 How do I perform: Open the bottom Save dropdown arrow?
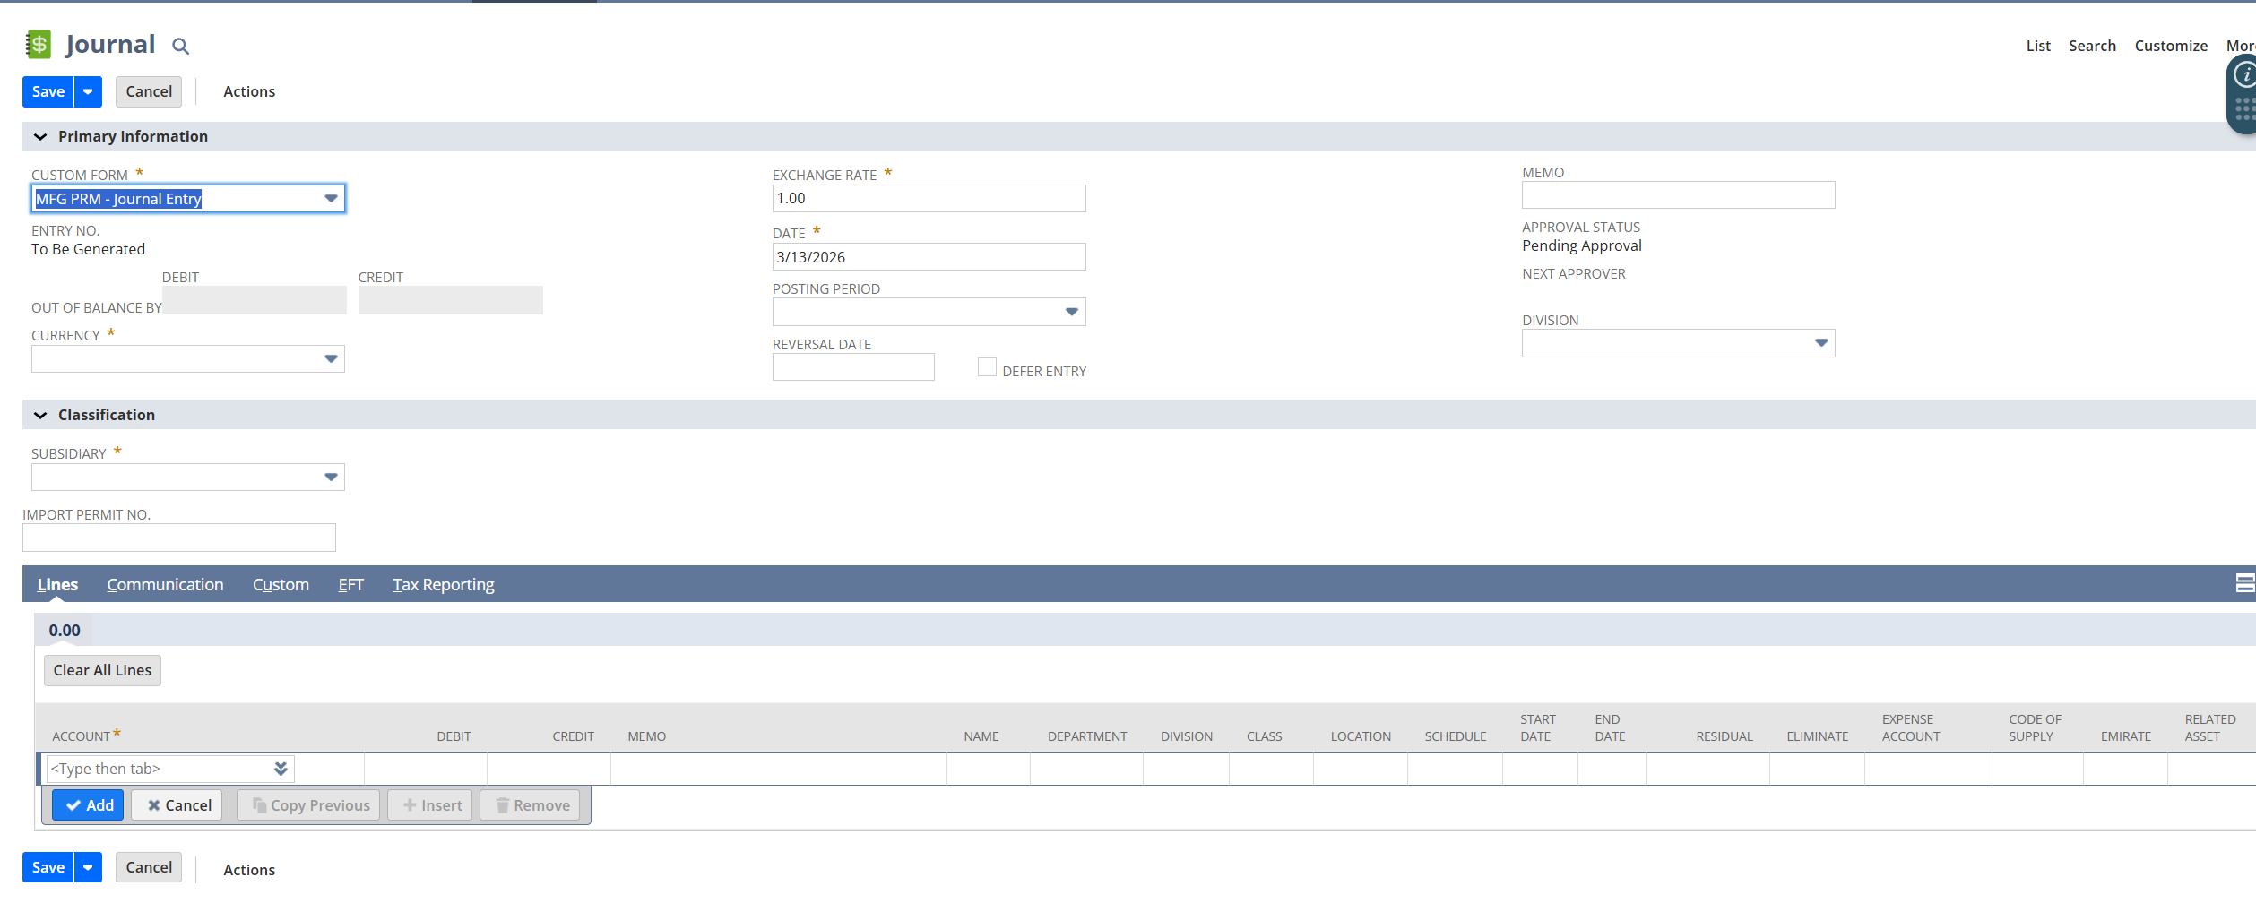[88, 867]
